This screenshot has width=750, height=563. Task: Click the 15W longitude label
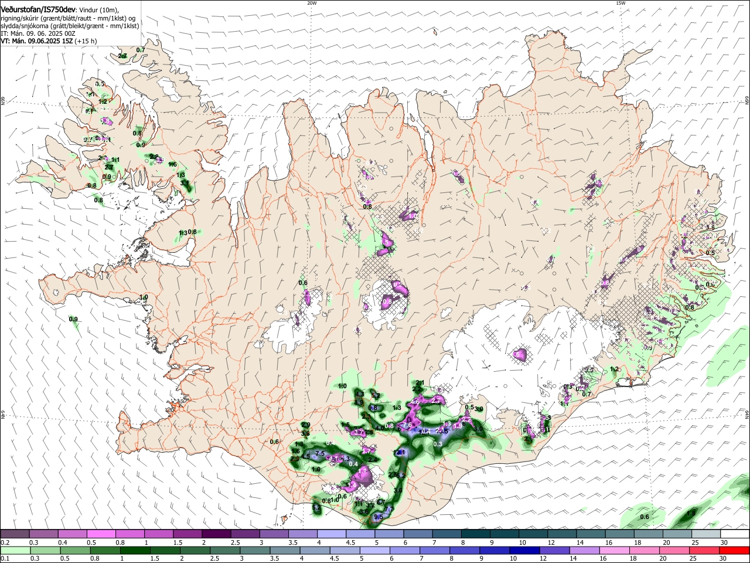(x=621, y=3)
